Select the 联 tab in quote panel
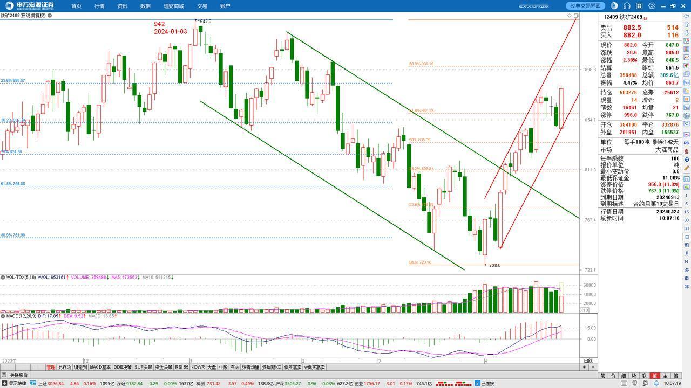Screen dimensions: 691x388 pyautogui.click(x=645, y=376)
